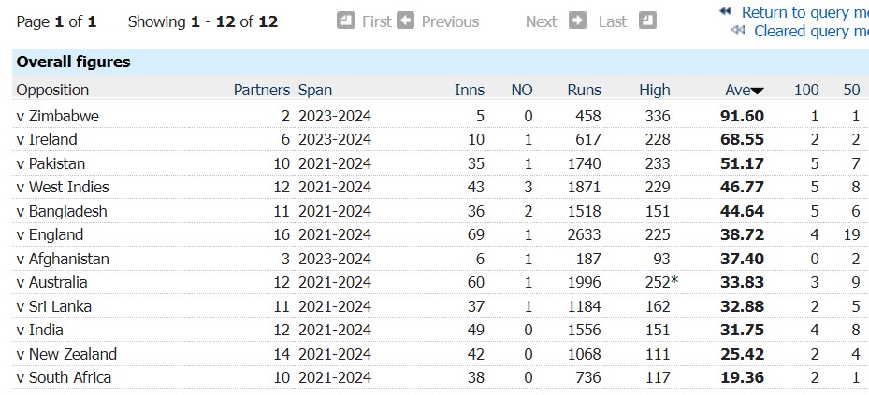This screenshot has width=869, height=395.
Task: Click the First pagination text
Action: pyautogui.click(x=377, y=21)
